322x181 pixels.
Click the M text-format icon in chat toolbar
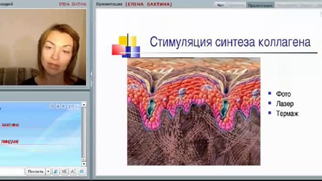click(64, 171)
